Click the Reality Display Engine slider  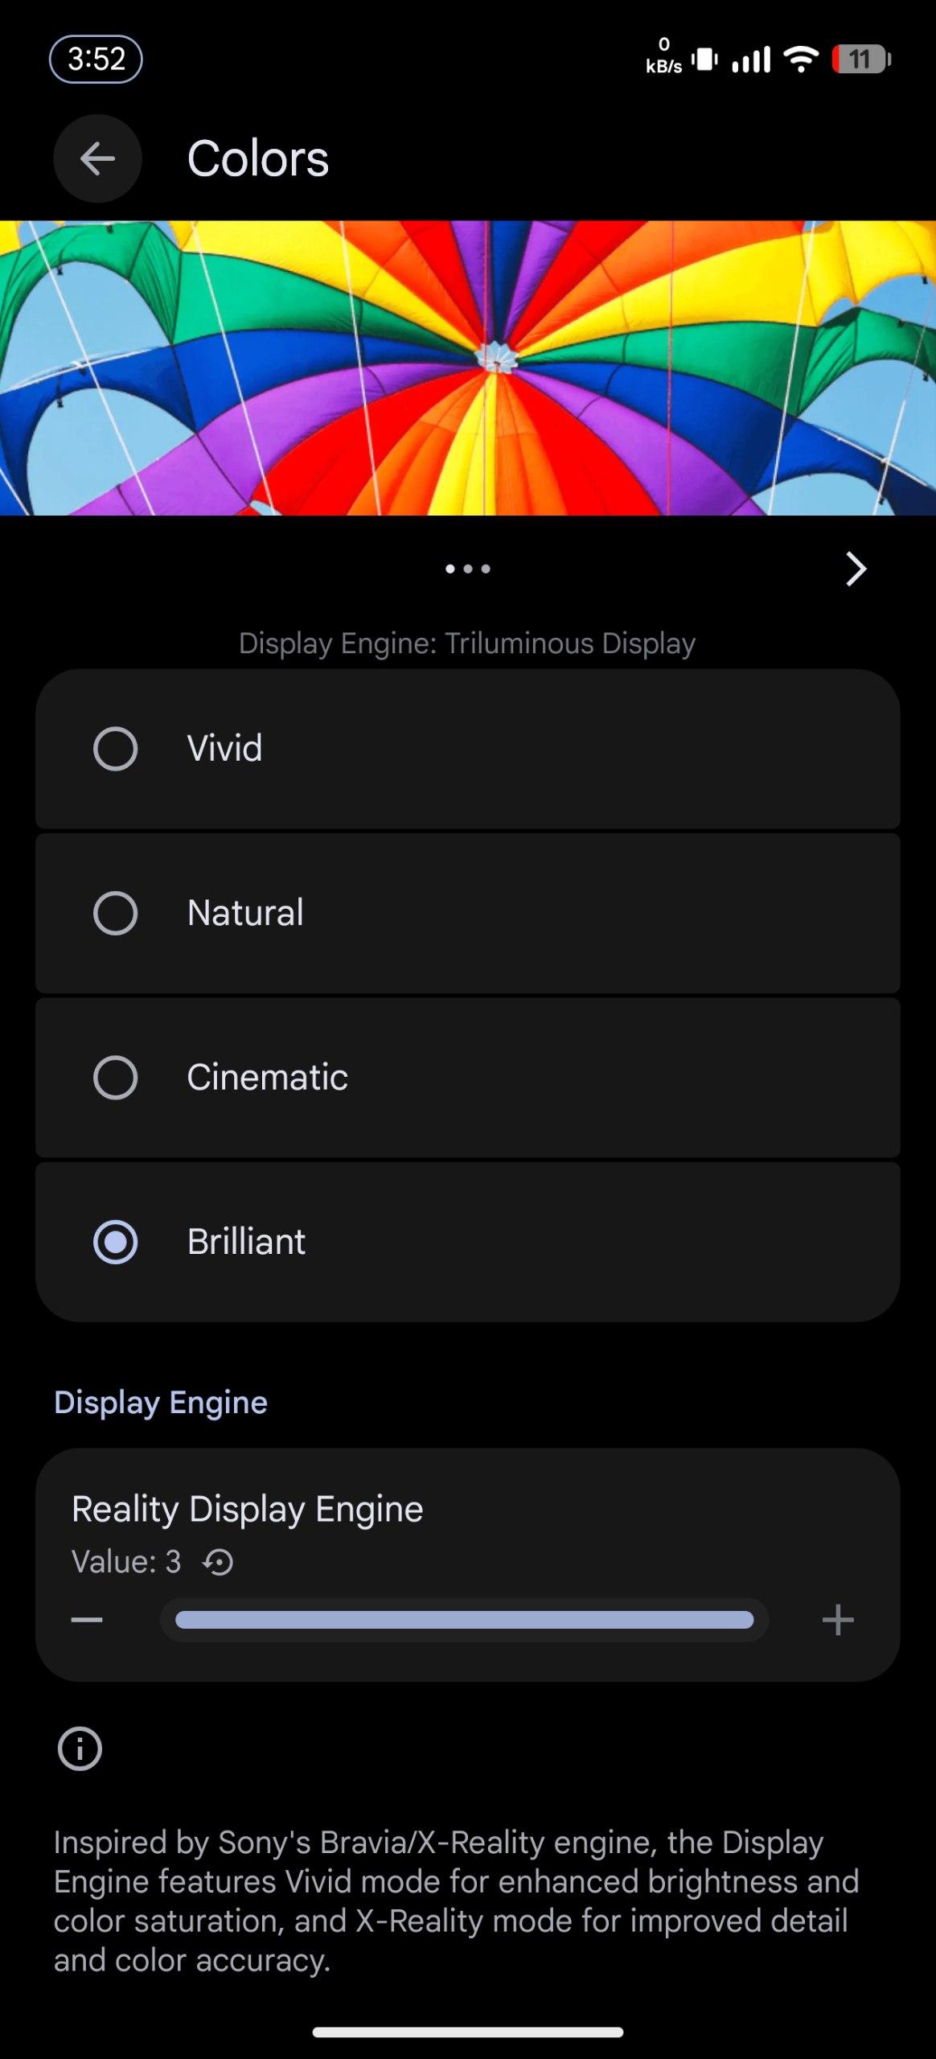click(464, 1620)
